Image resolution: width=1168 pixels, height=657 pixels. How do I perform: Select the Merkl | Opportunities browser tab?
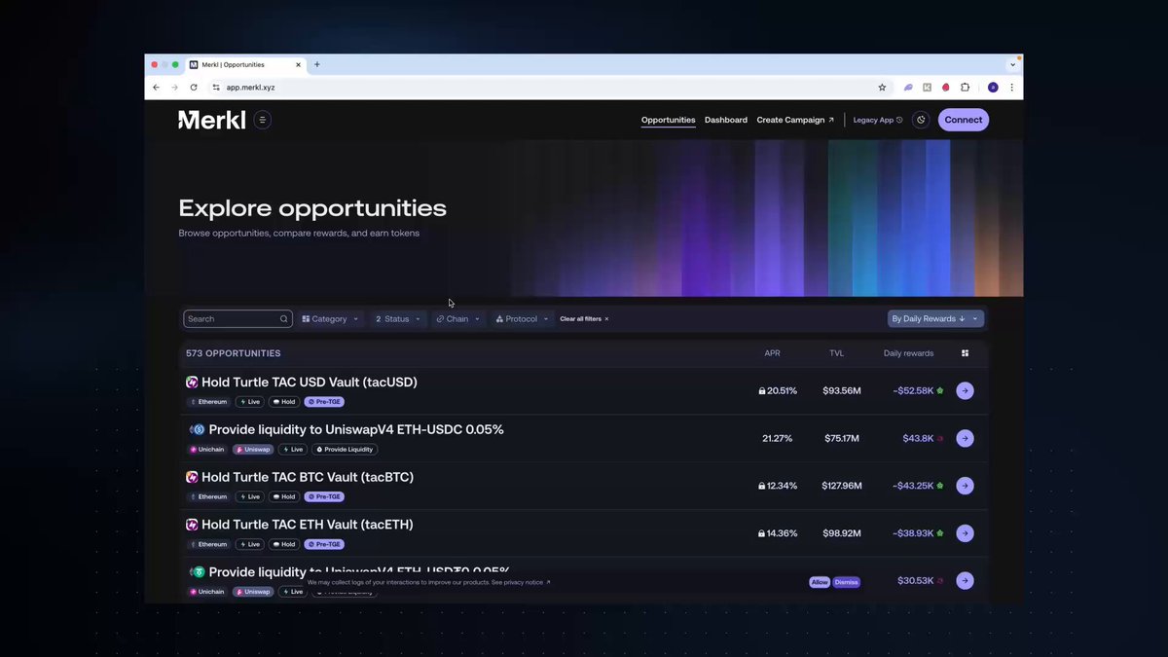[244, 64]
